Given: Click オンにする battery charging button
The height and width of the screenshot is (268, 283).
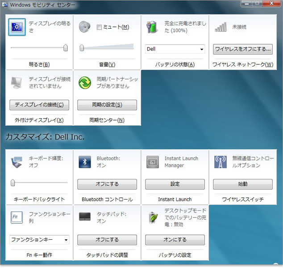Looking at the screenshot, I should 175,240.
